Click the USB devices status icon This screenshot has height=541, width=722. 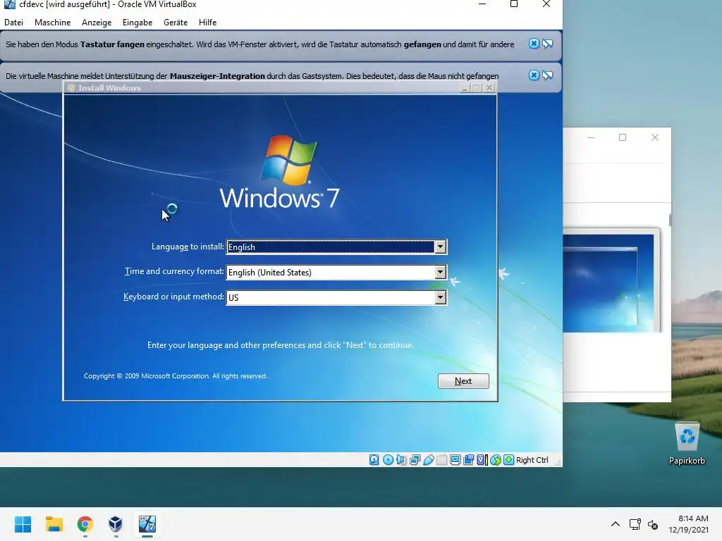click(x=428, y=459)
